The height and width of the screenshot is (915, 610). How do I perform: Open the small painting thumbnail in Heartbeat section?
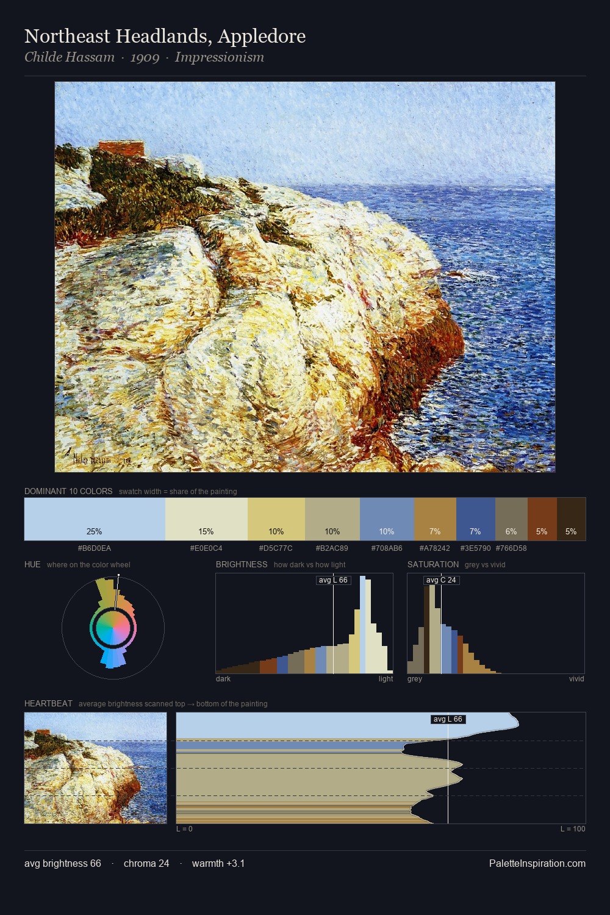(x=95, y=768)
